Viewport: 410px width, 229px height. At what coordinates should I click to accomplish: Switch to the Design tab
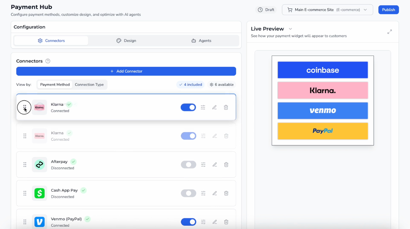pyautogui.click(x=126, y=41)
